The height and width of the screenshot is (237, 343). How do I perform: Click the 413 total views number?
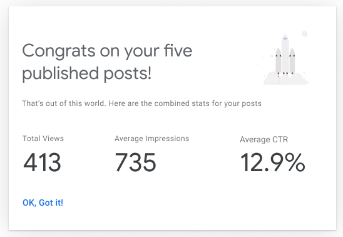coord(42,162)
